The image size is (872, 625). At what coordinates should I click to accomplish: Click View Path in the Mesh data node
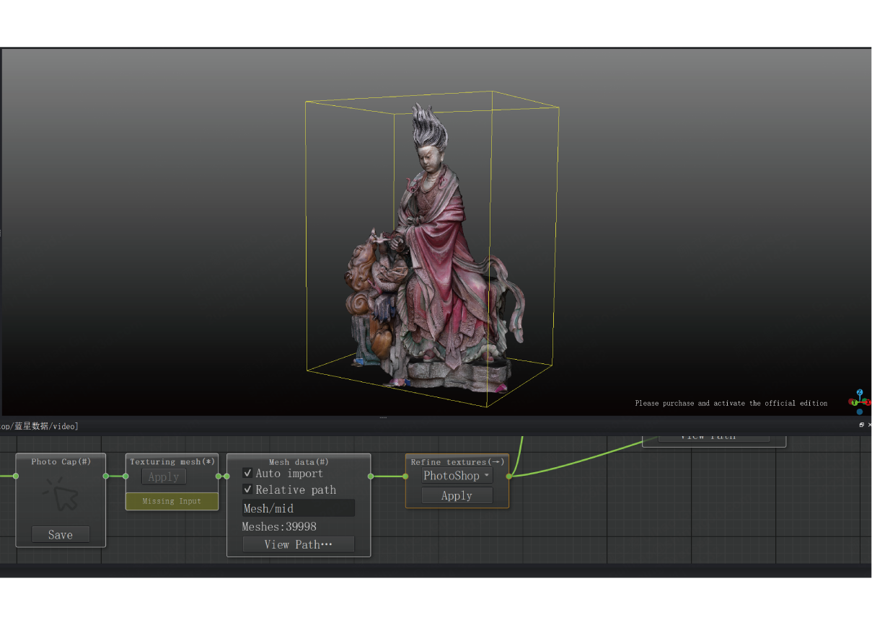pyautogui.click(x=298, y=544)
